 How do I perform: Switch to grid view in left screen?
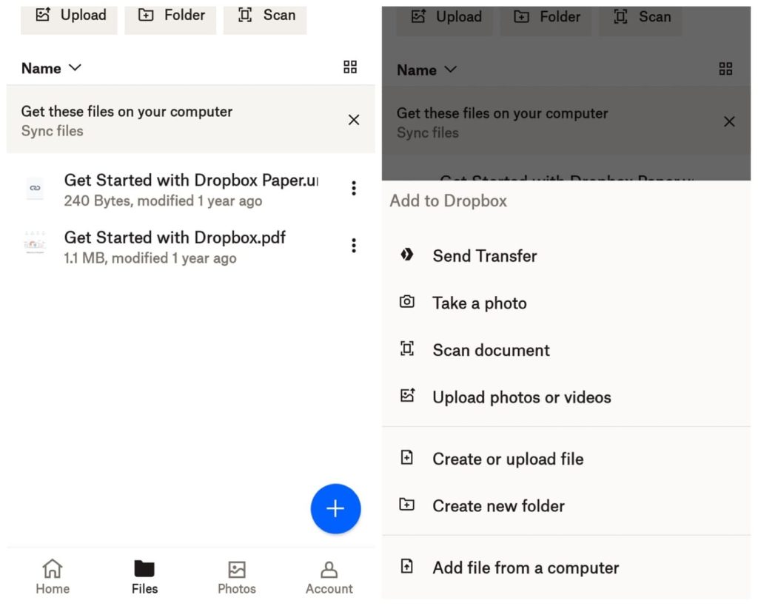coord(350,67)
